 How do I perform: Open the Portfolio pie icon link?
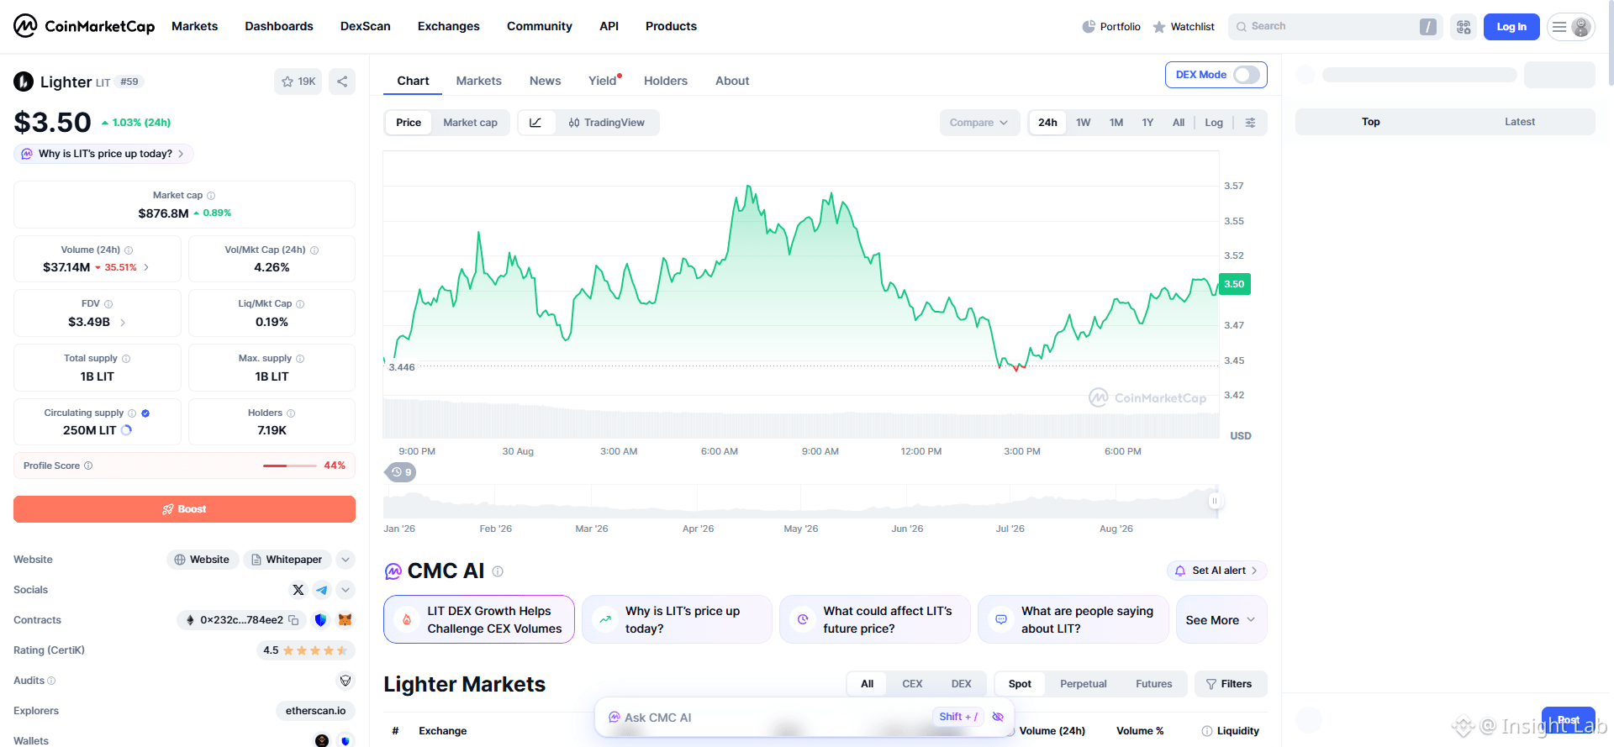1111,27
